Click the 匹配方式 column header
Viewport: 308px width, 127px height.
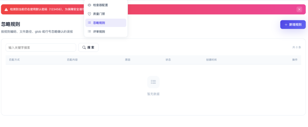tap(14, 60)
